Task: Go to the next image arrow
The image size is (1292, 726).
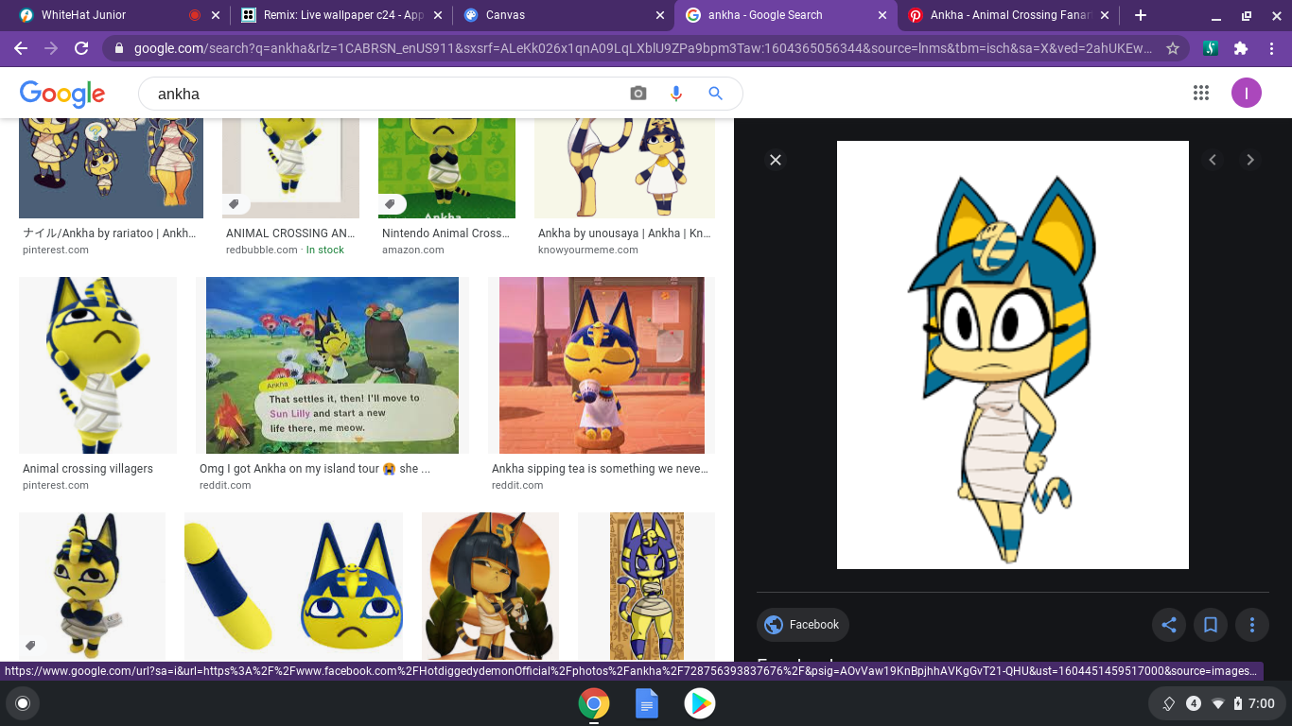Action: point(1250,160)
